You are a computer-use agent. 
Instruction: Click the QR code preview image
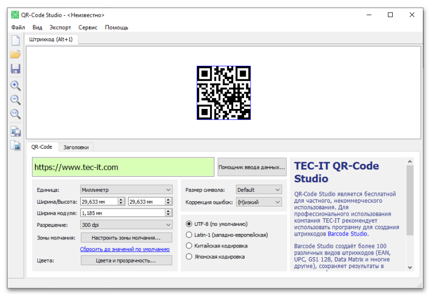point(224,93)
